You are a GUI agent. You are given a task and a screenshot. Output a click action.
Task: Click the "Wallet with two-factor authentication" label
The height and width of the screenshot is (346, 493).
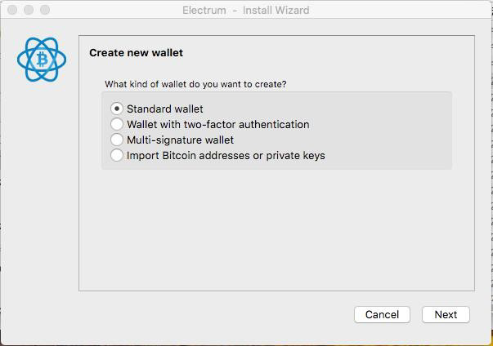pyautogui.click(x=218, y=124)
